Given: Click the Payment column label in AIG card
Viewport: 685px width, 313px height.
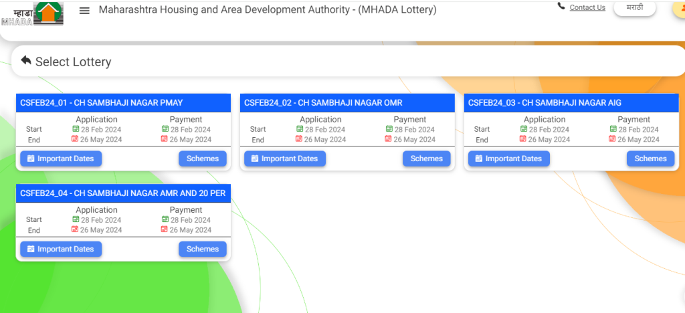Looking at the screenshot, I should 634,120.
